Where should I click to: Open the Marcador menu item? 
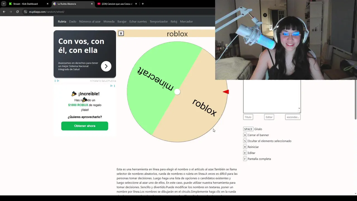(x=186, y=21)
